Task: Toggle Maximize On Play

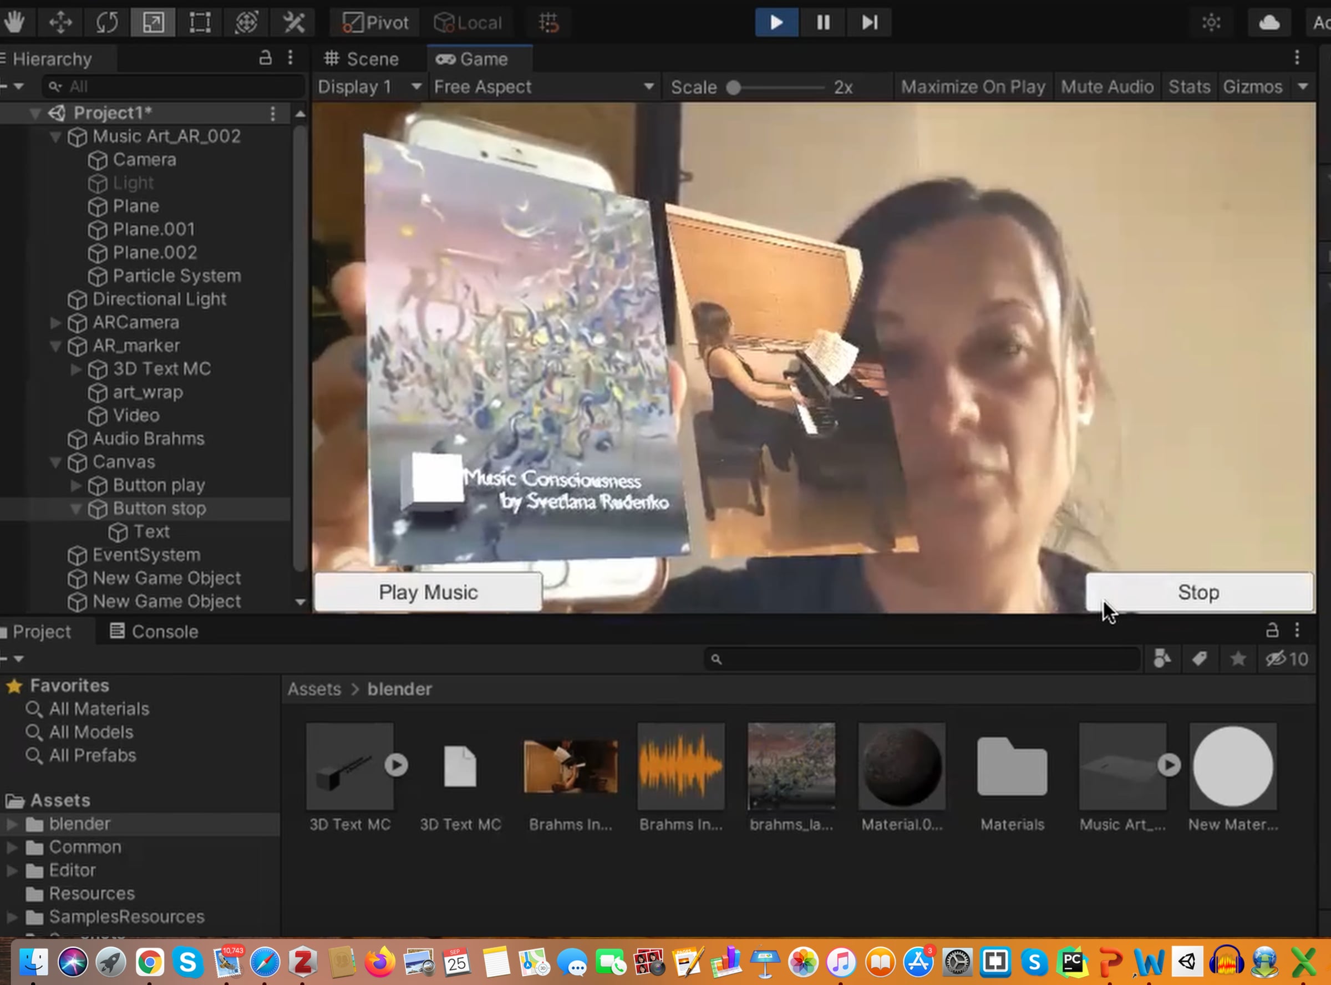Action: coord(973,87)
